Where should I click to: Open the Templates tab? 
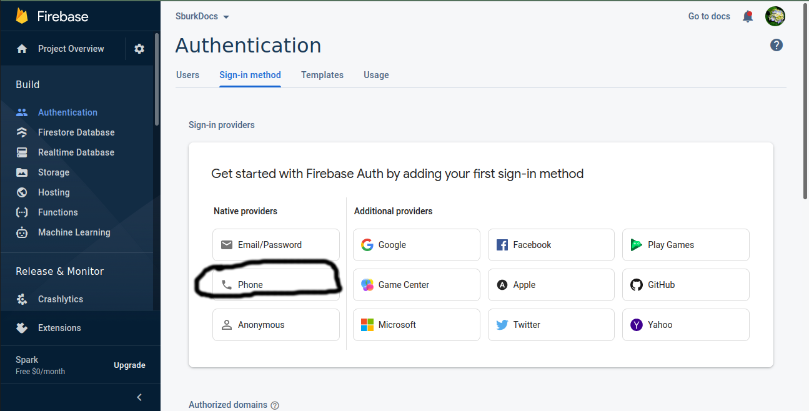coord(322,75)
